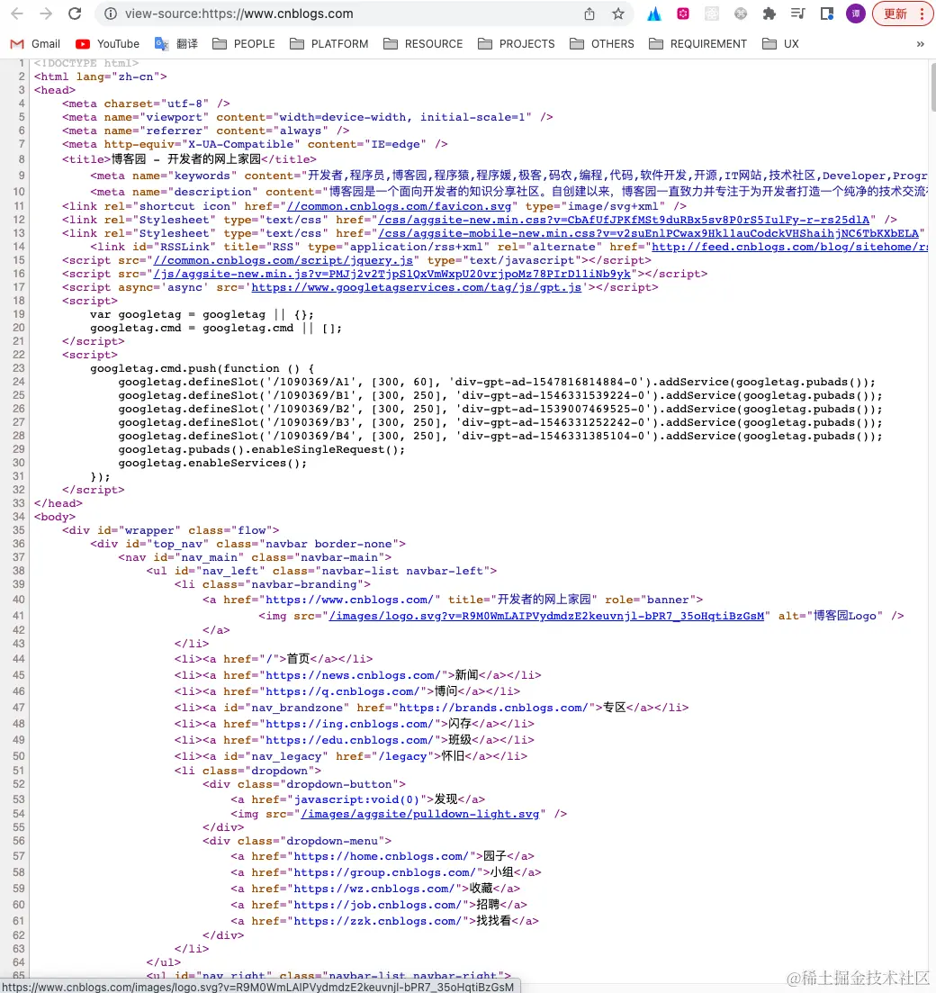Click the div id wrapper line
This screenshot has width=936, height=993.
[170, 530]
